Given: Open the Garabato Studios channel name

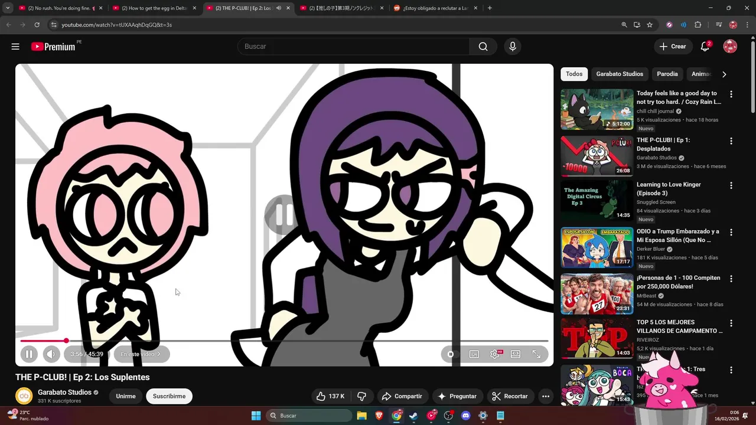Looking at the screenshot, I should tap(64, 392).
